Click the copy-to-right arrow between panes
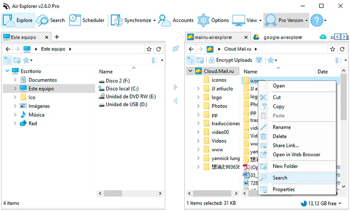The image size is (350, 211). 175,87
